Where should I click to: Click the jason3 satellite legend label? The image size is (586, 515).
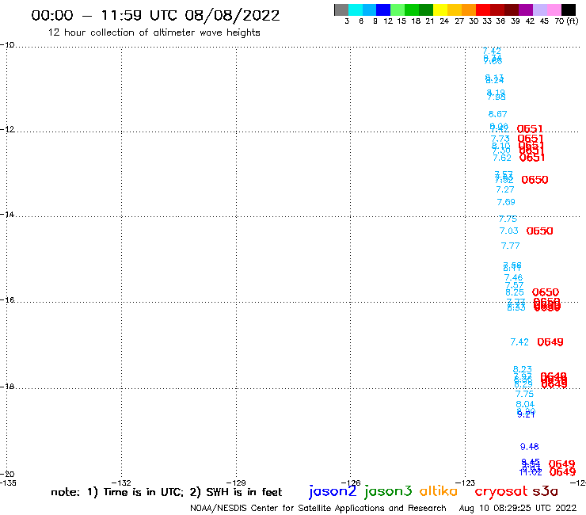pos(388,491)
